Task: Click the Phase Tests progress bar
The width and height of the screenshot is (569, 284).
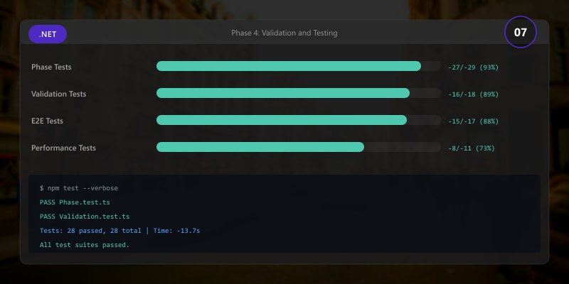Action: pos(298,66)
